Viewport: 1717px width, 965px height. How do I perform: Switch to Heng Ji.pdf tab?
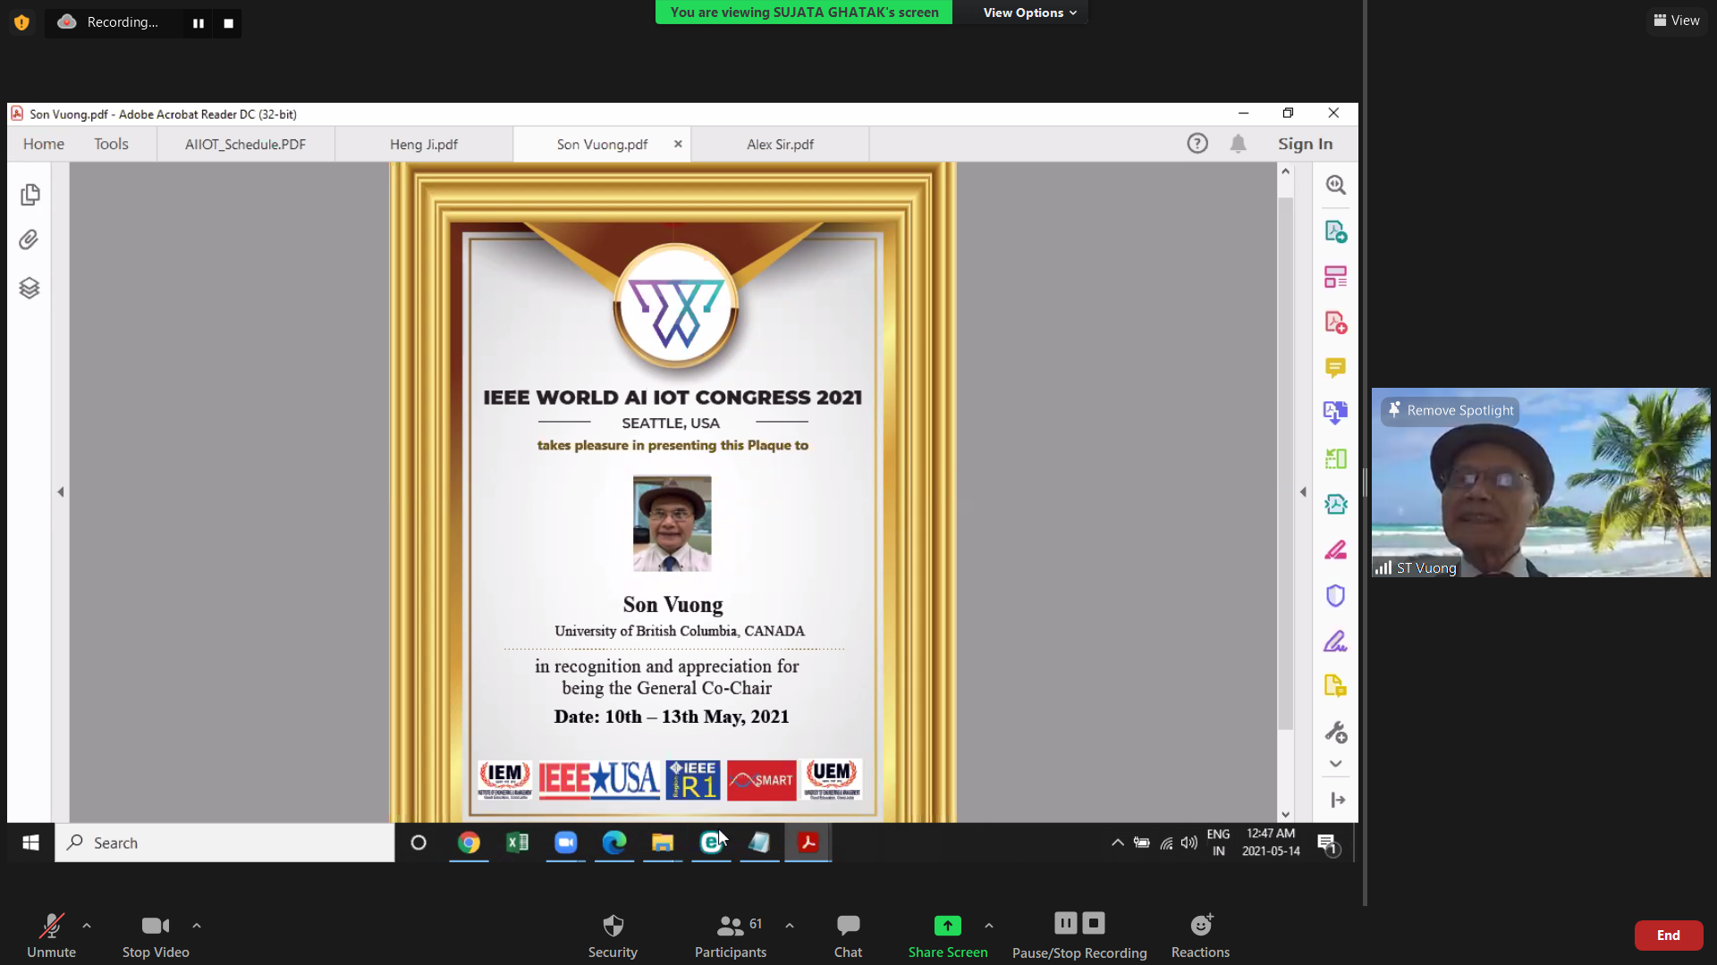(x=424, y=144)
